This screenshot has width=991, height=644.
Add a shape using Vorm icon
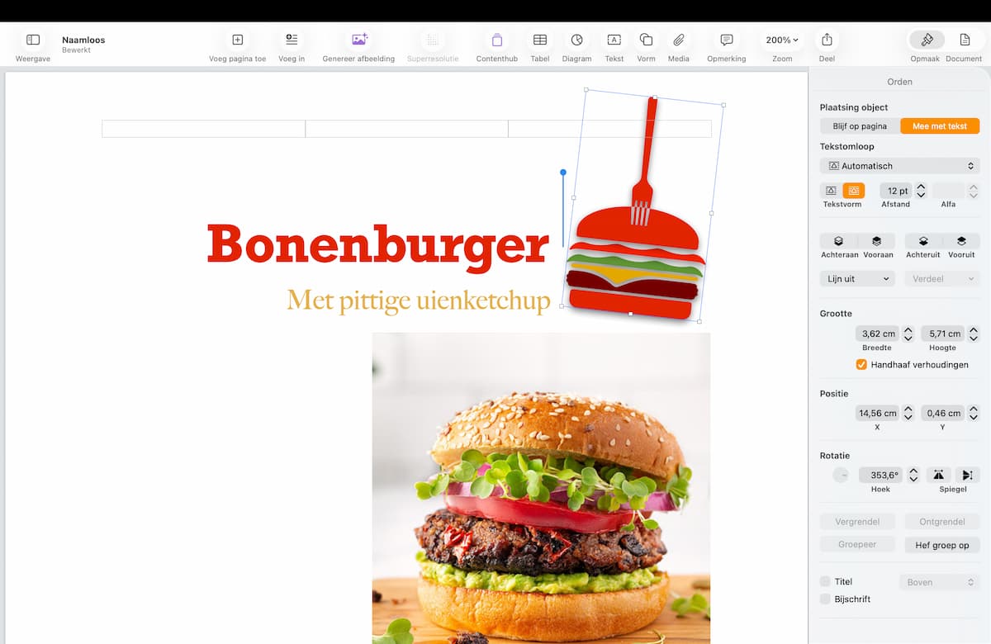coord(646,40)
